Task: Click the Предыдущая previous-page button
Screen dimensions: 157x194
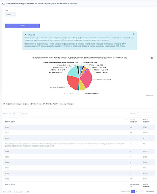Action: coord(126,191)
